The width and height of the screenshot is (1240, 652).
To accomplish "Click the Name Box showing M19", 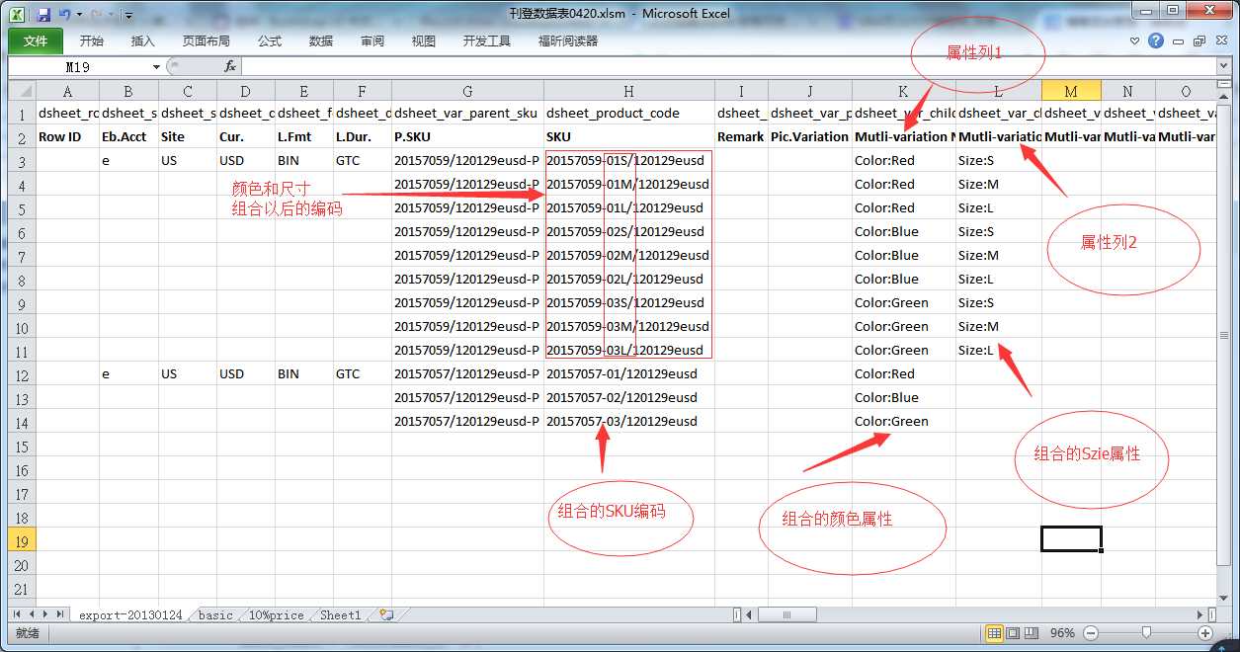I will click(78, 66).
